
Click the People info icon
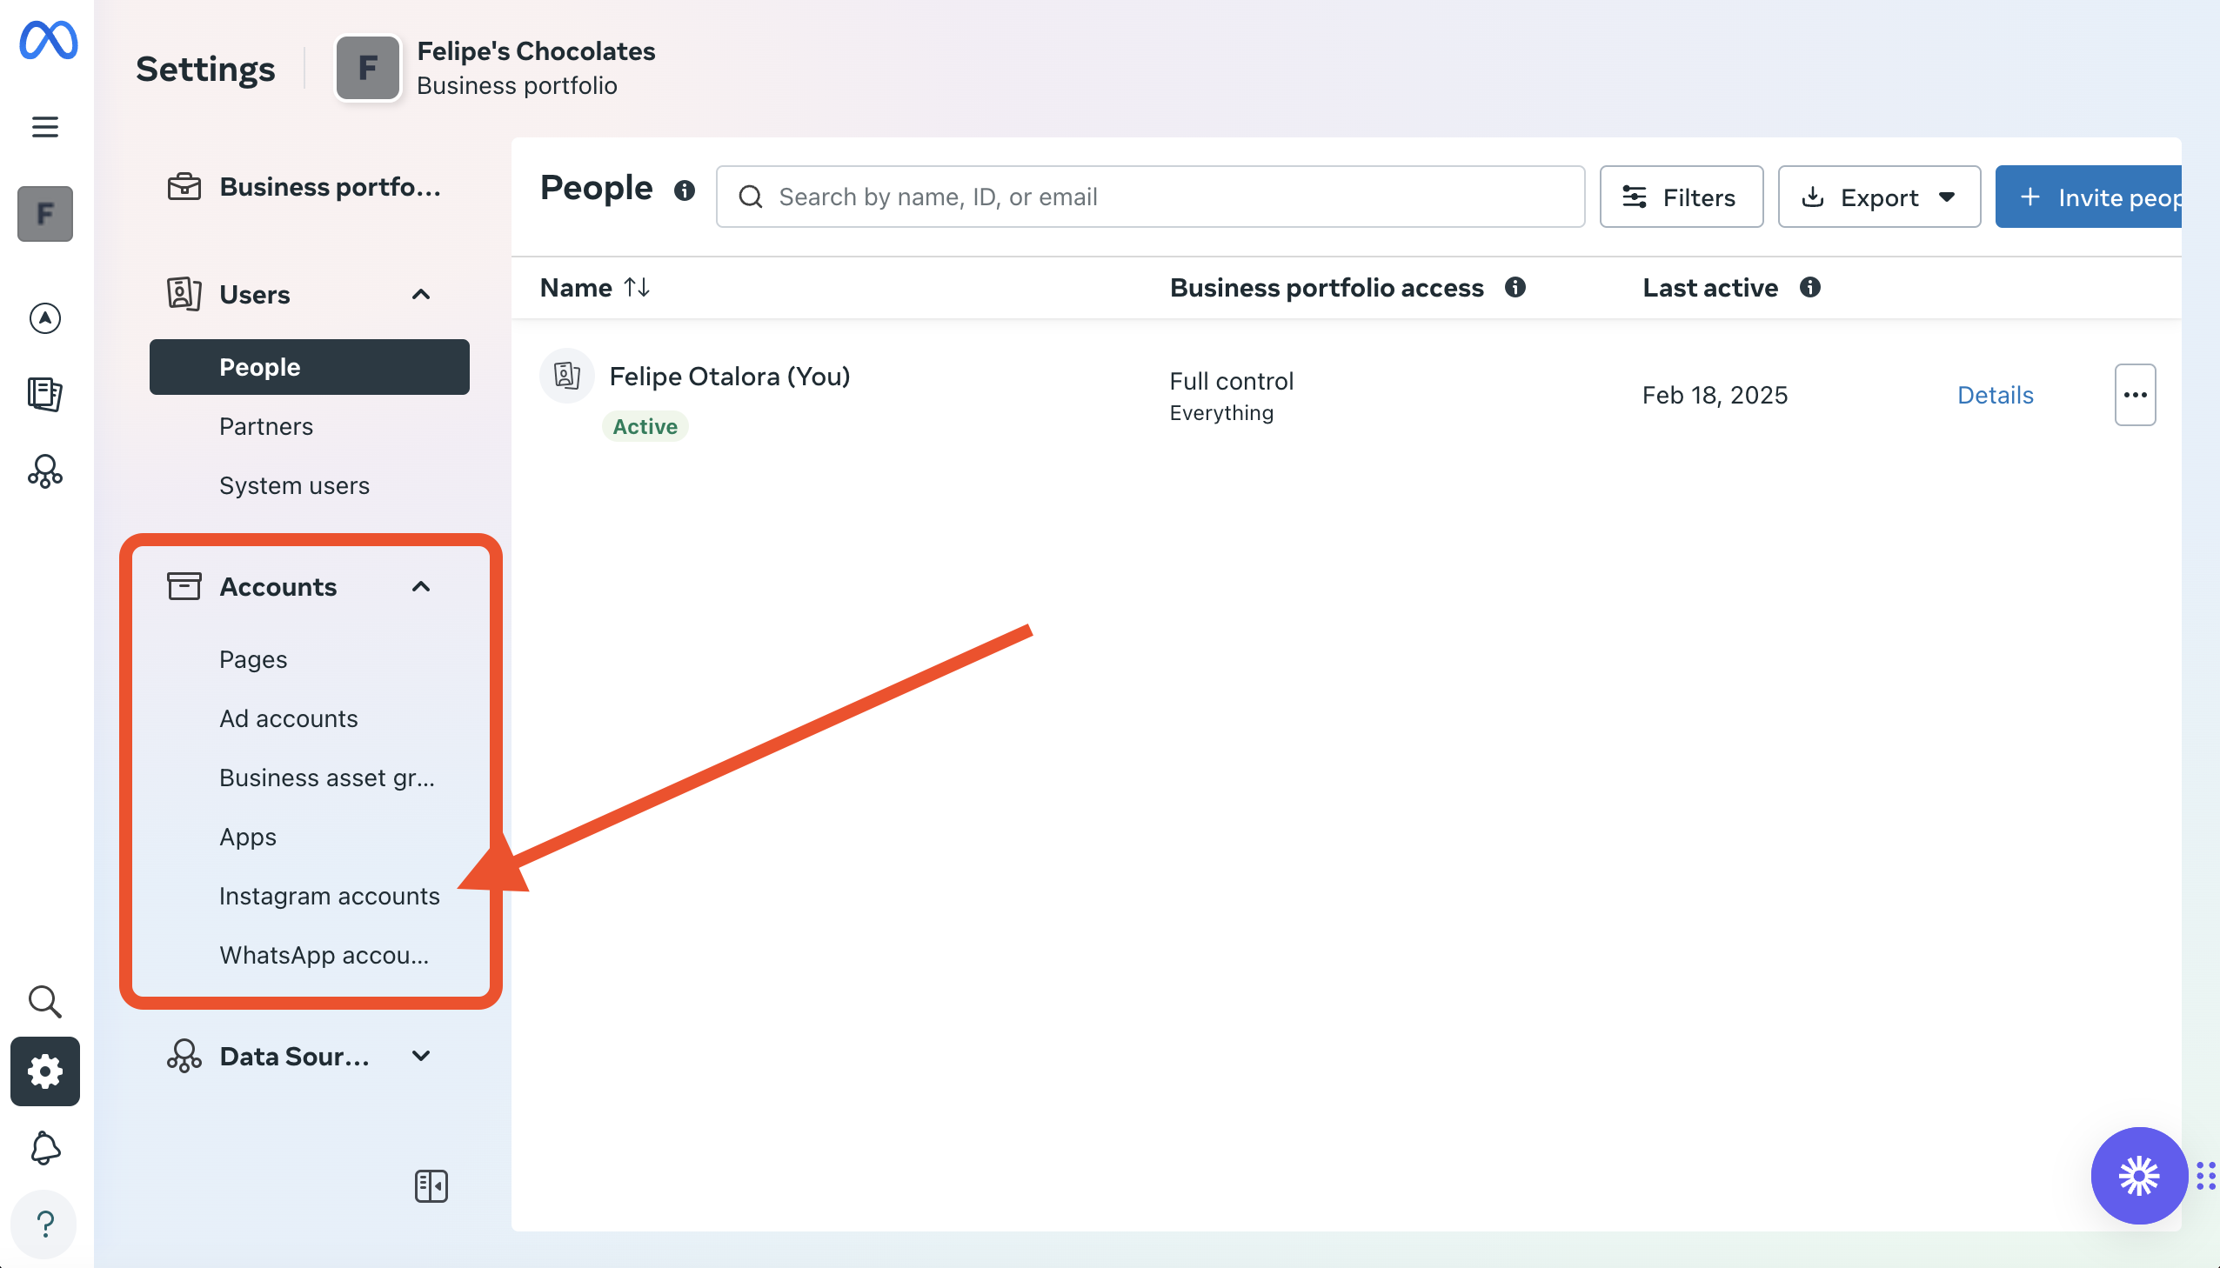click(x=685, y=190)
